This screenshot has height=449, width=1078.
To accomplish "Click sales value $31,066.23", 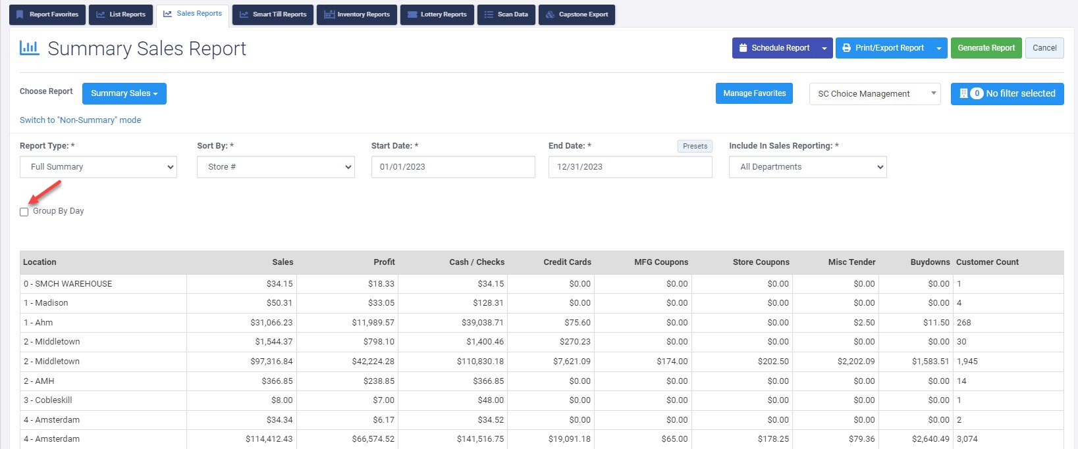I will [x=271, y=323].
